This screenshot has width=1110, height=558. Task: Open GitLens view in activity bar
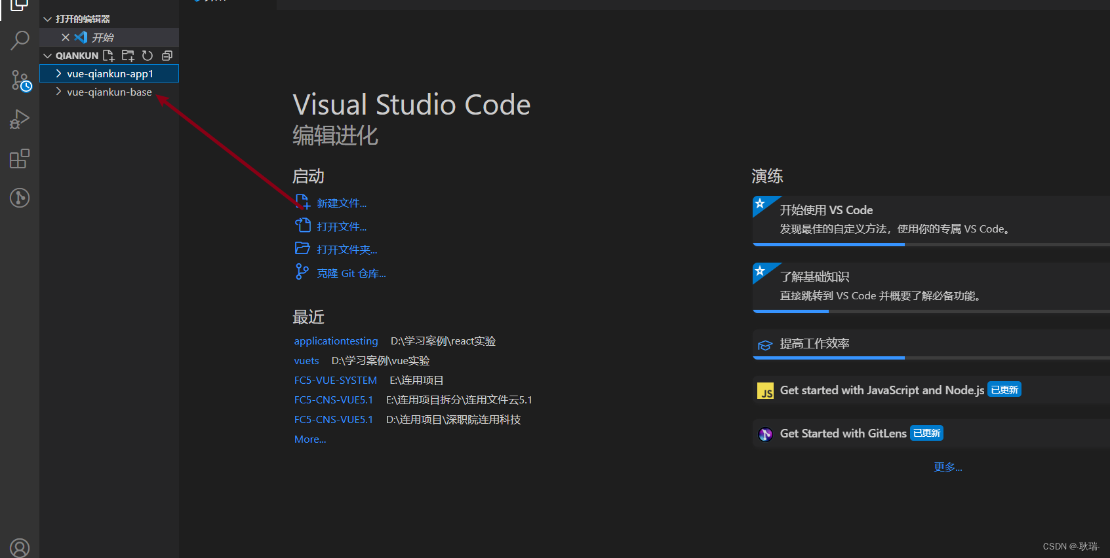(x=20, y=198)
